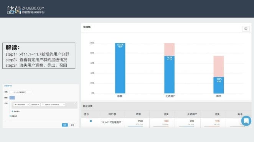
Task: Click the pink churn segment above 正式用户 bar
Action: click(170, 49)
